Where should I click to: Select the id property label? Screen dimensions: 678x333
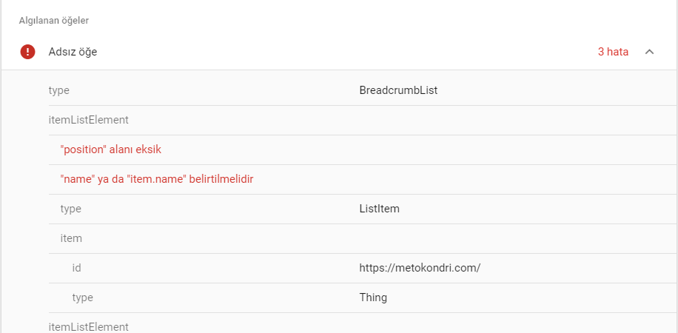click(76, 268)
